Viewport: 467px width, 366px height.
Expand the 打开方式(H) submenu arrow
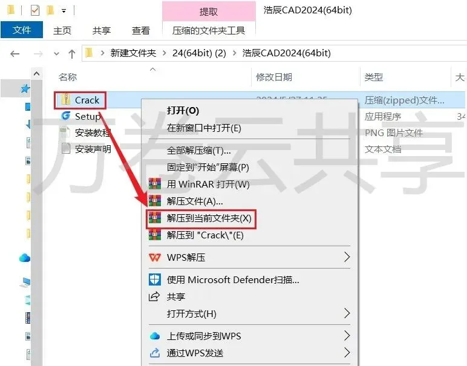[347, 313]
